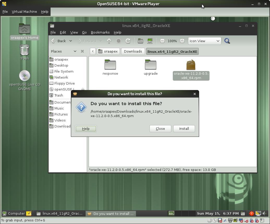Open the response folder
Screen dimensions: 270x224
click(x=110, y=65)
